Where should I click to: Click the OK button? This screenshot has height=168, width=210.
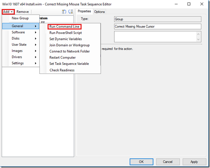click(x=141, y=162)
